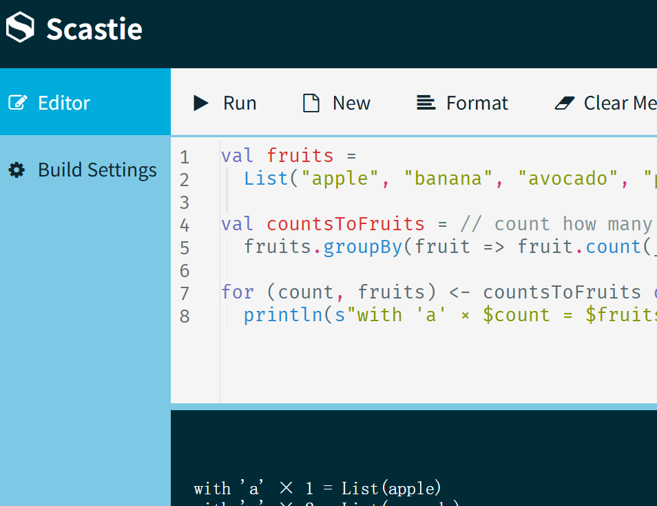
Task: Click the New snippet document icon
Action: [310, 102]
